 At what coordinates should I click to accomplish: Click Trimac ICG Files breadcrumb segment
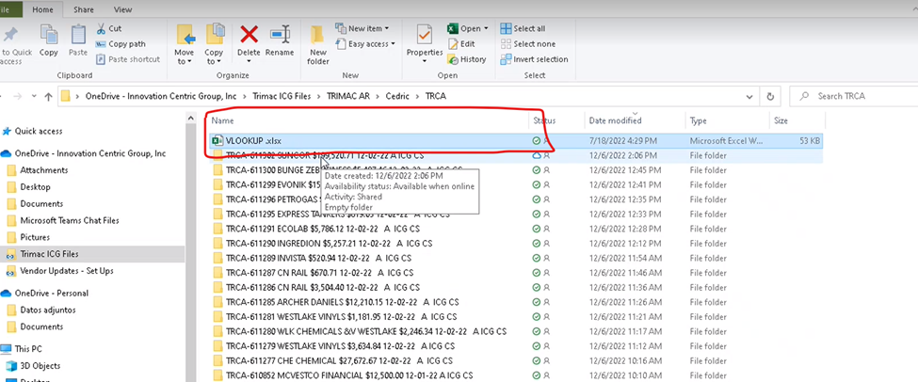tap(282, 96)
